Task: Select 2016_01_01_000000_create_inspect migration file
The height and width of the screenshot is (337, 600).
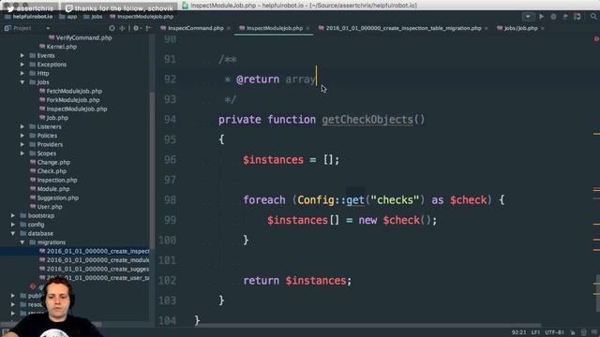Action: point(95,252)
